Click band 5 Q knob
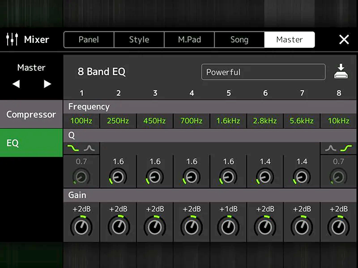The height and width of the screenshot is (268, 358). 228,176
